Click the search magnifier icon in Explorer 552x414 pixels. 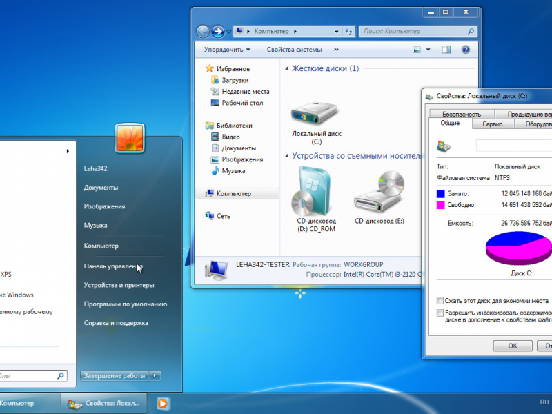471,31
